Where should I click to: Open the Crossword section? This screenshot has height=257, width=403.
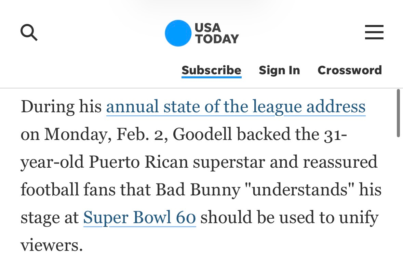pyautogui.click(x=349, y=70)
